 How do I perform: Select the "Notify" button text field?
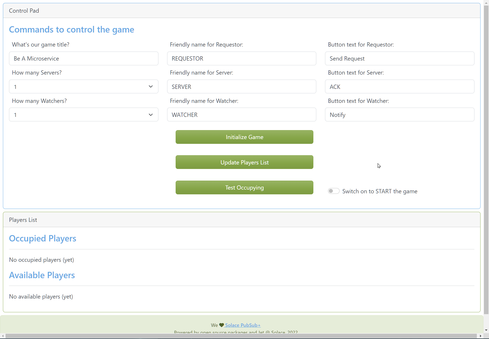coord(399,114)
